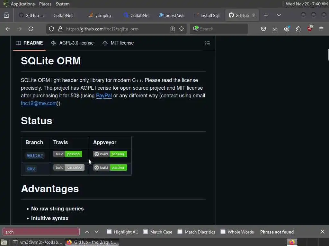Viewport: 329px width, 246px height.
Task: Reload the current GitHub page
Action: click(x=31, y=29)
